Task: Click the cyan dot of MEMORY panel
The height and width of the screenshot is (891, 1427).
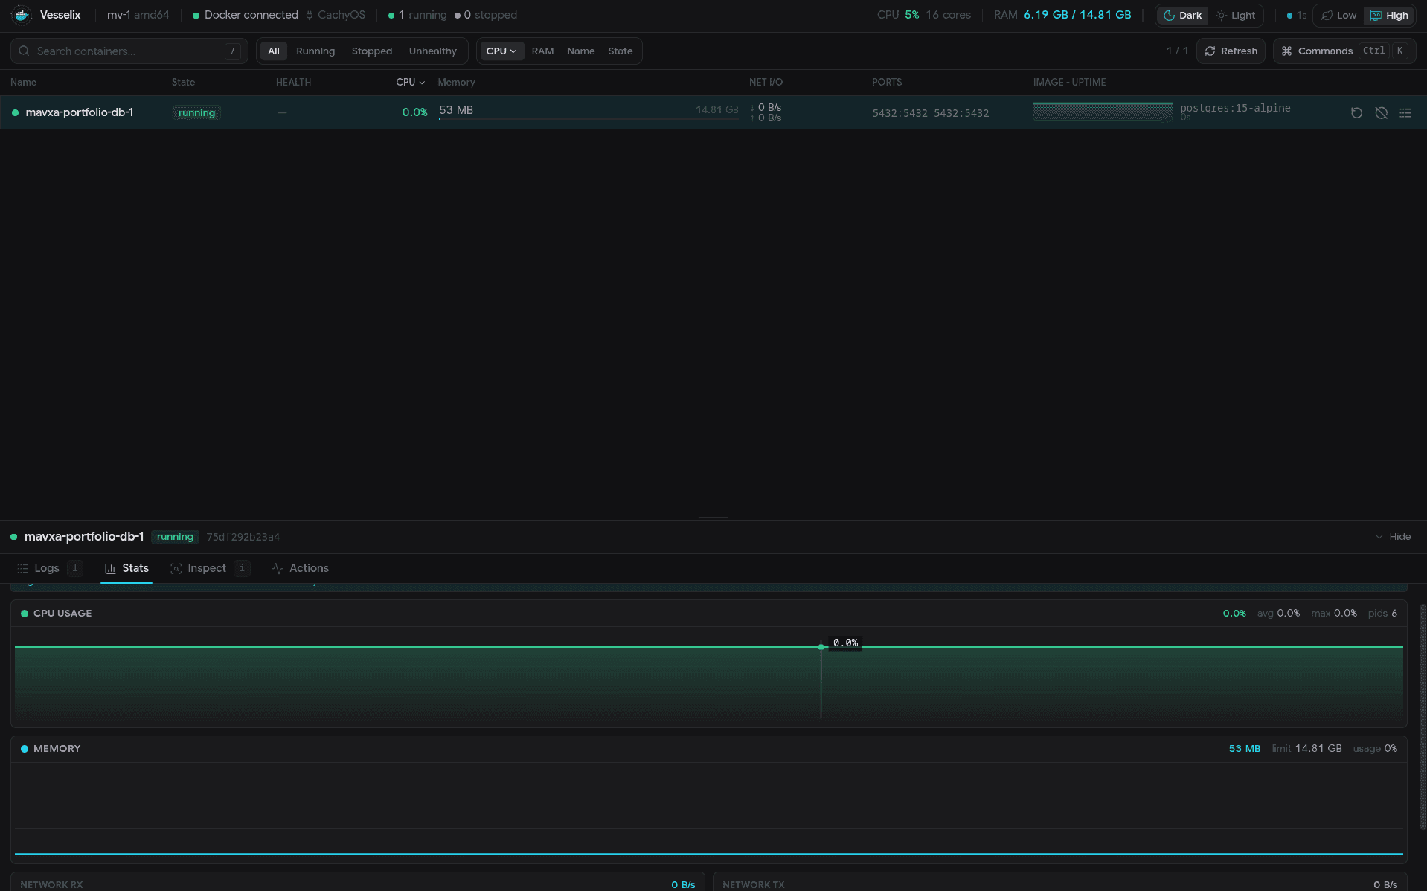Action: [x=25, y=749]
